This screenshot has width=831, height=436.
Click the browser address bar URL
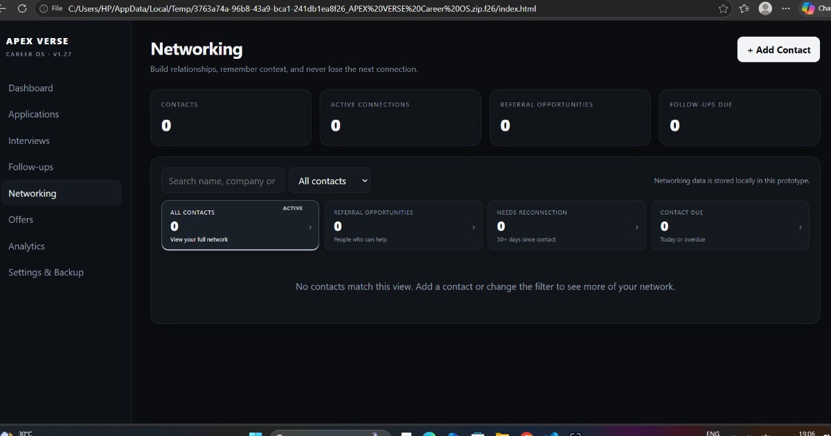point(302,8)
